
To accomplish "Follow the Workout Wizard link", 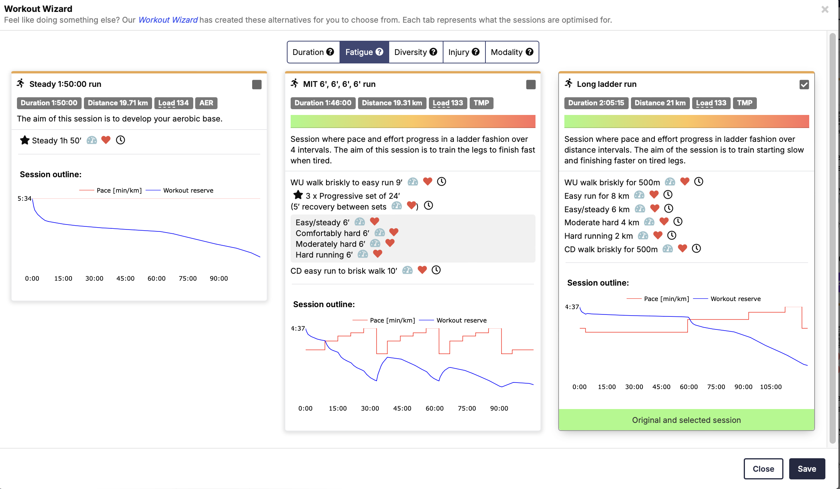I will click(168, 20).
